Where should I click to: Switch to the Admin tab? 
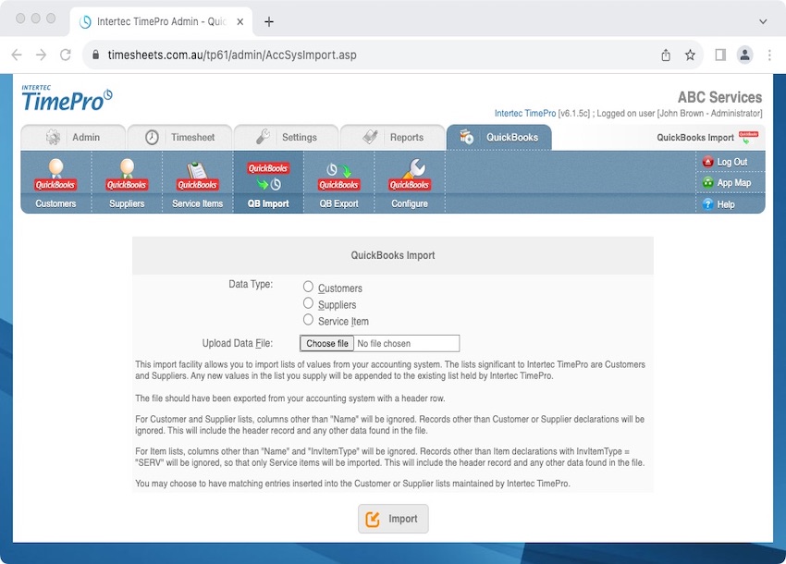click(x=73, y=138)
